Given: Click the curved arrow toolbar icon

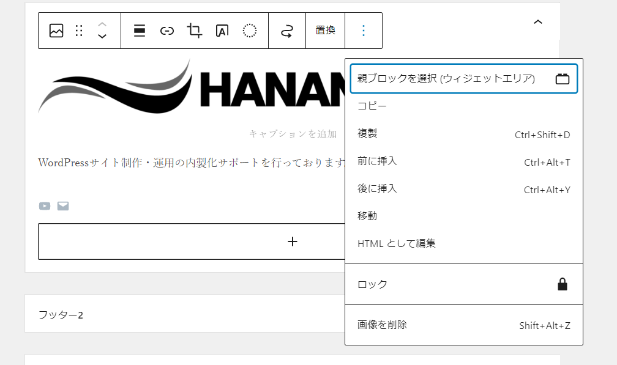Looking at the screenshot, I should [286, 31].
